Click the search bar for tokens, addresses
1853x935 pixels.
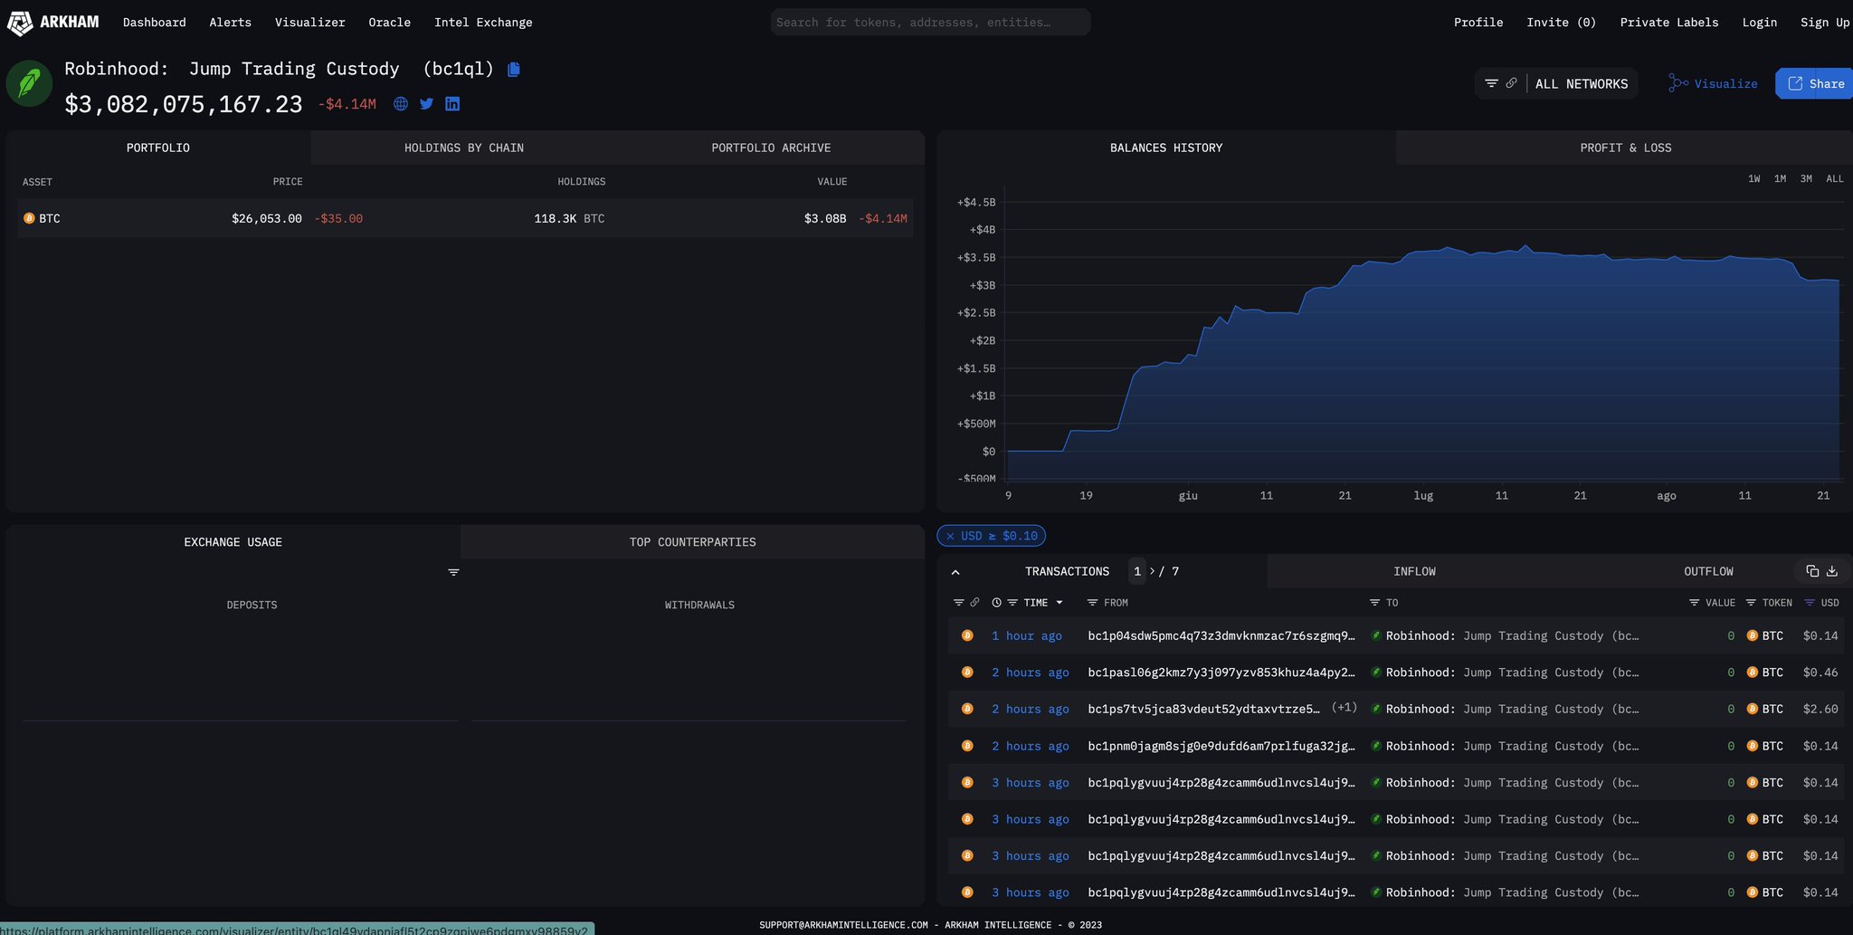[x=930, y=23]
